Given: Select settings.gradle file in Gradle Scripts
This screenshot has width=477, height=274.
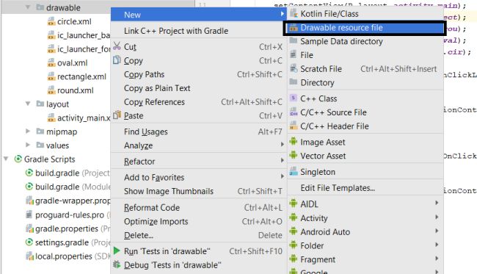Looking at the screenshot, I should point(62,242).
